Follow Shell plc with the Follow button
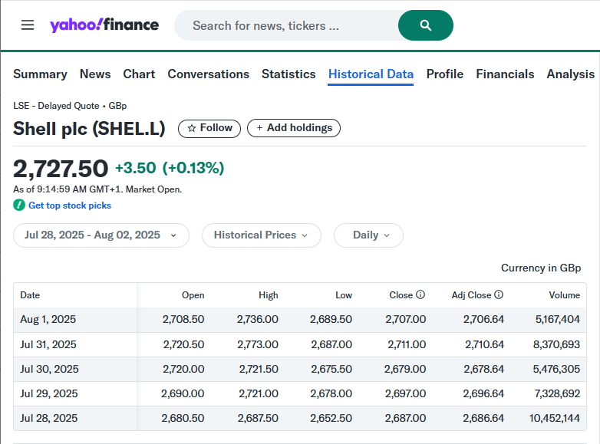The width and height of the screenshot is (600, 444). coord(209,128)
